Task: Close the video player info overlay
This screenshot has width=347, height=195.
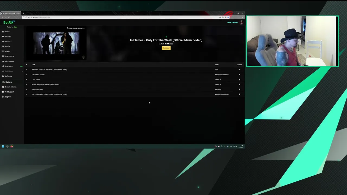Action: [x=84, y=28]
